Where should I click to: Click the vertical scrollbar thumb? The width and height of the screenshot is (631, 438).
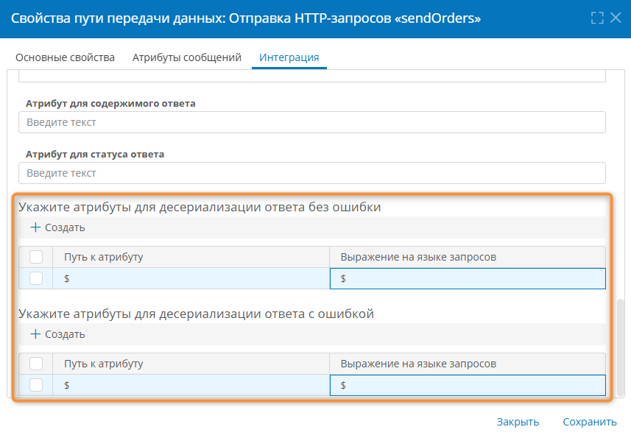(620, 346)
